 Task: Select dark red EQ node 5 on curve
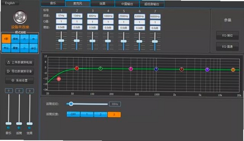tap(182, 69)
